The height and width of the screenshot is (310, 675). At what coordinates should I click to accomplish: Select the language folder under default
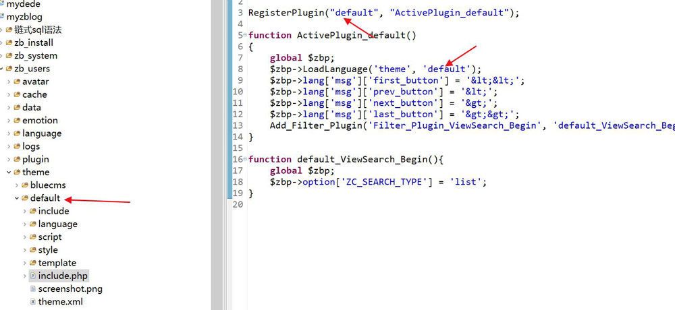[57, 224]
